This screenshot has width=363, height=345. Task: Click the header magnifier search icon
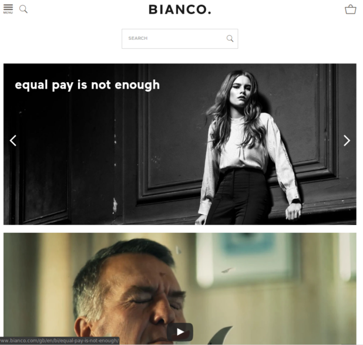23,9
